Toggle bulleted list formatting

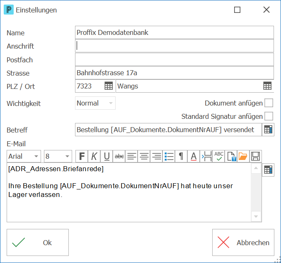[169, 156]
